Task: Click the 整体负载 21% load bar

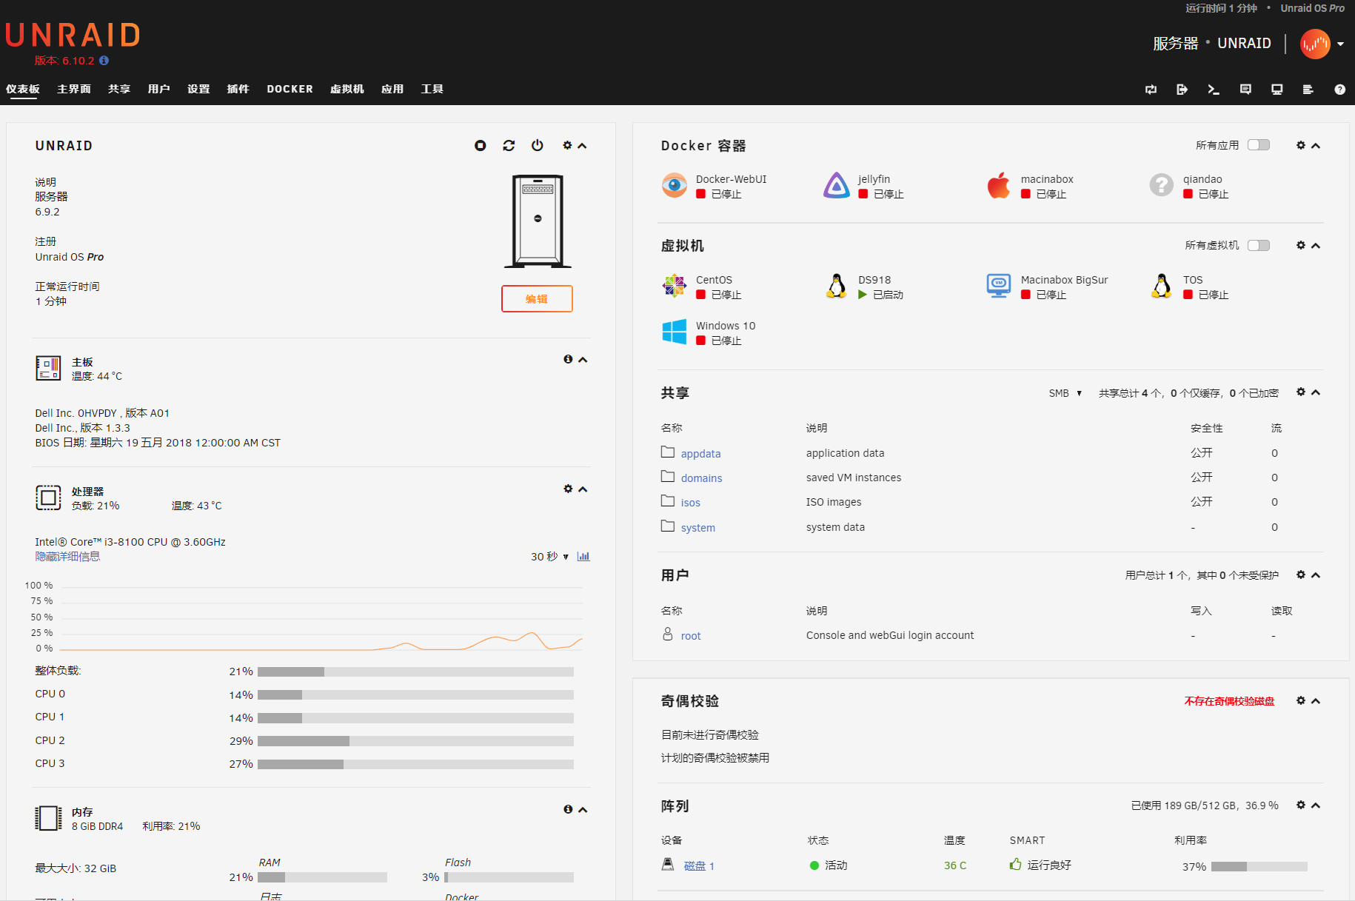Action: click(x=415, y=671)
